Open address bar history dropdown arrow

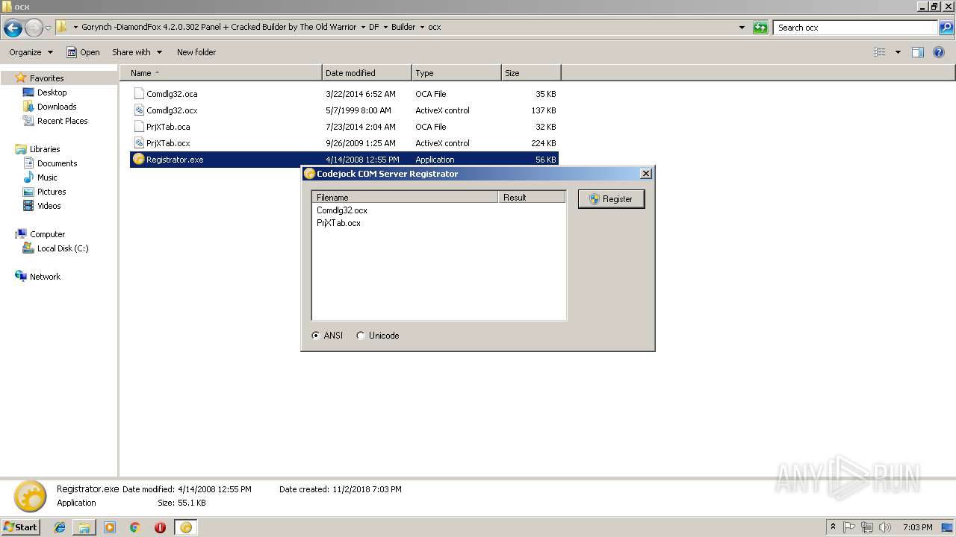[742, 28]
